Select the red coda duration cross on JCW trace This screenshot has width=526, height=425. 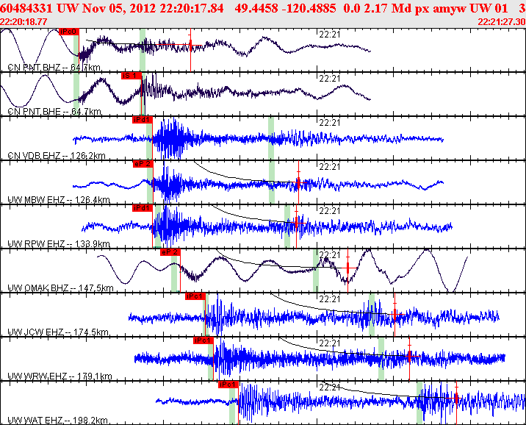point(394,315)
